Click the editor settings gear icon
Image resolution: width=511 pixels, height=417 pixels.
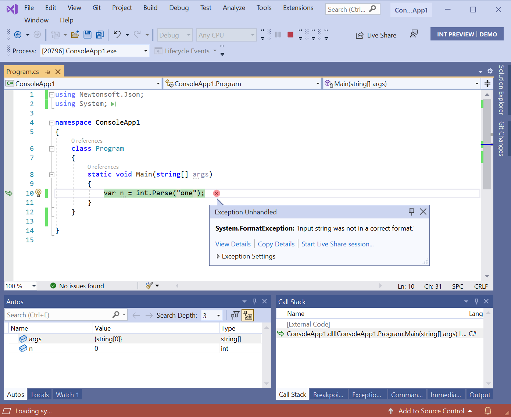(x=490, y=71)
